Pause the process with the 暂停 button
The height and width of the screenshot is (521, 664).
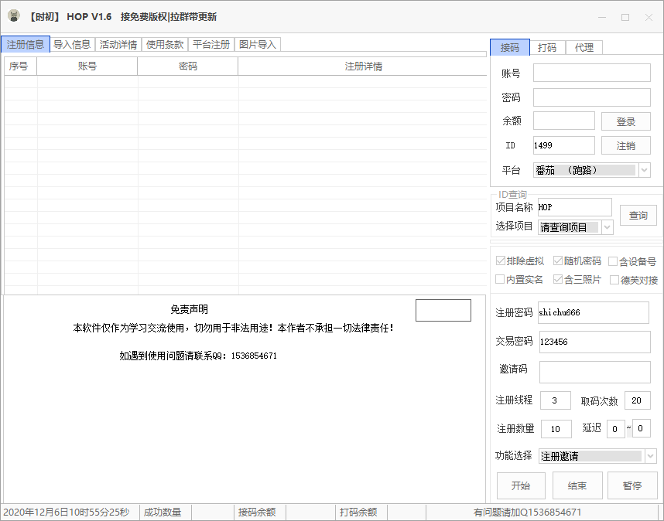(x=631, y=486)
